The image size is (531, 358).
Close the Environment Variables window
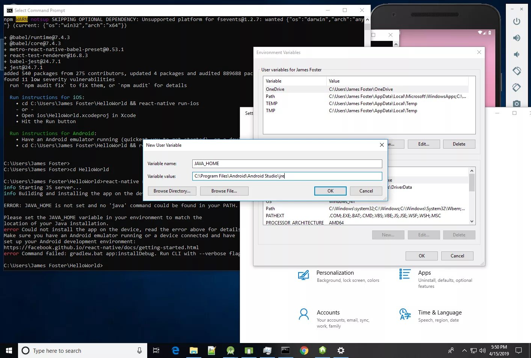[479, 52]
